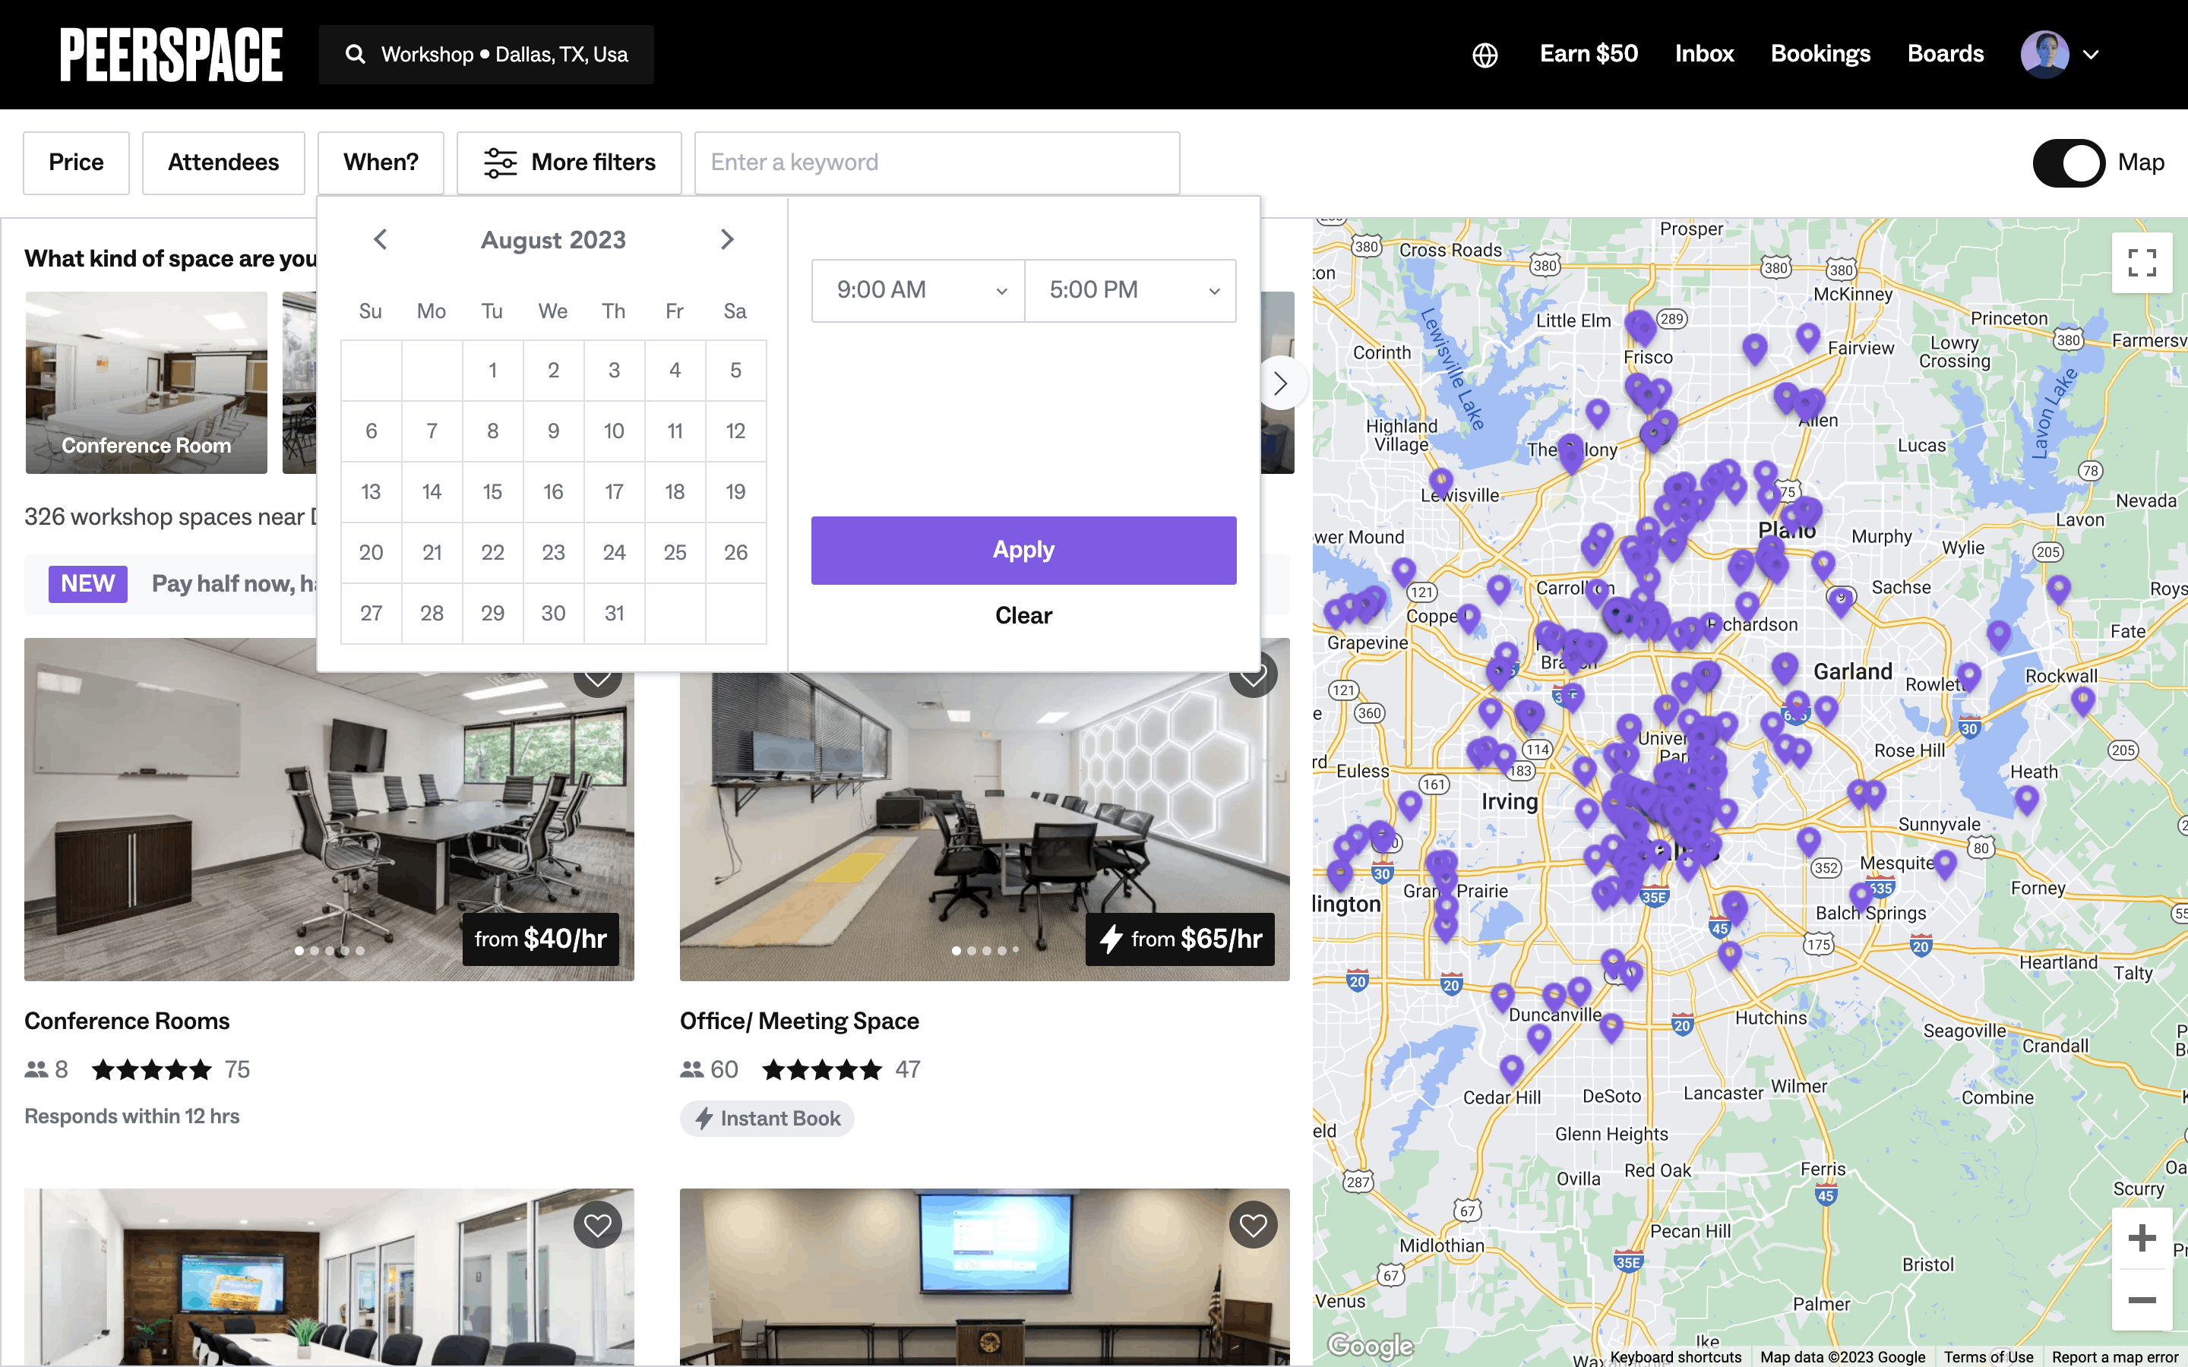2188x1367 pixels.
Task: Zoom in on the map
Action: pos(2142,1238)
